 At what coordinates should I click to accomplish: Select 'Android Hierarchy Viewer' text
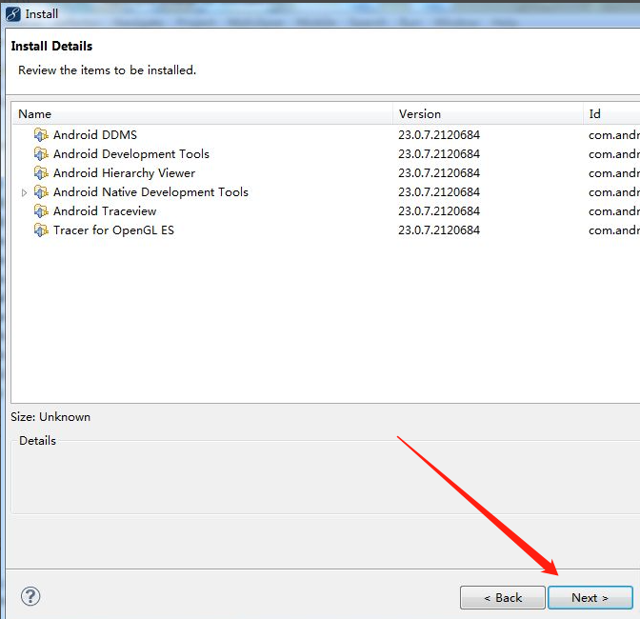pyautogui.click(x=124, y=173)
